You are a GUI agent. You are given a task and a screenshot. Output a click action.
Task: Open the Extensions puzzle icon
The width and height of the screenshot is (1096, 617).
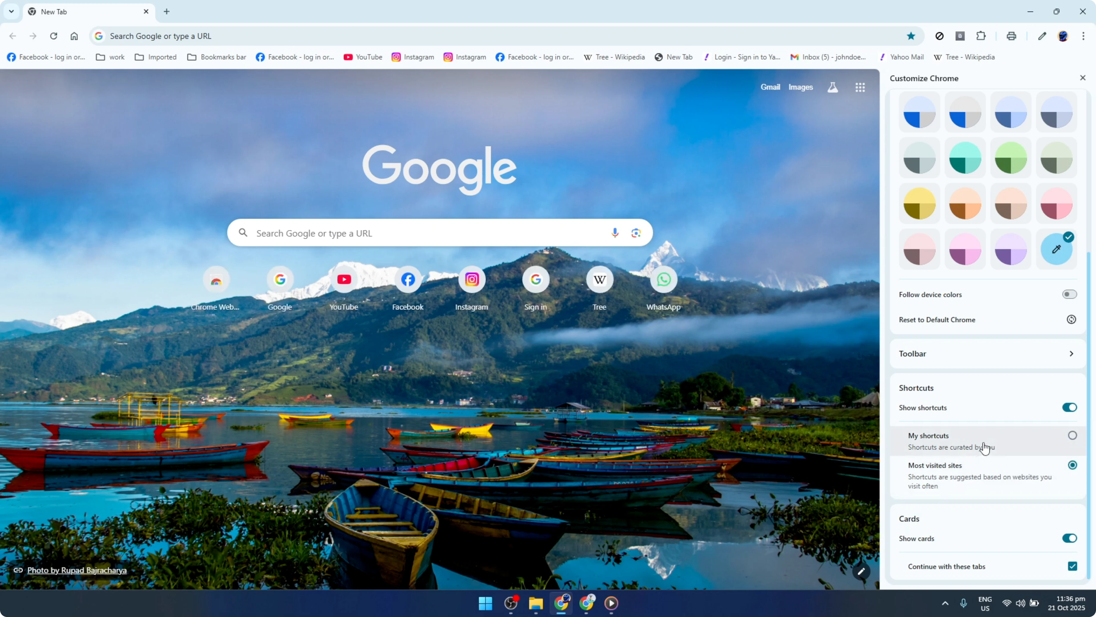(x=981, y=36)
